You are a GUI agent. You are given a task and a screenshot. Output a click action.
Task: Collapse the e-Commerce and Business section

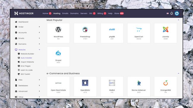click(178, 73)
